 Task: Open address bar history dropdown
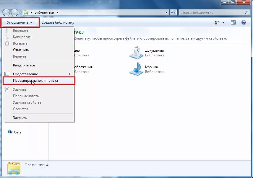166,13
